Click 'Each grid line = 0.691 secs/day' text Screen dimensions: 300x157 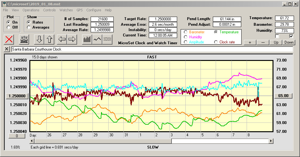(54, 147)
